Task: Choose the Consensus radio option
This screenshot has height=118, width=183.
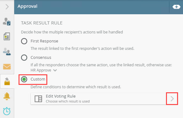Action: 24,58
